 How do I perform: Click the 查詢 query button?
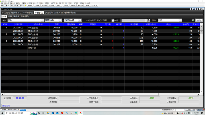pyautogui.click(x=199, y=20)
